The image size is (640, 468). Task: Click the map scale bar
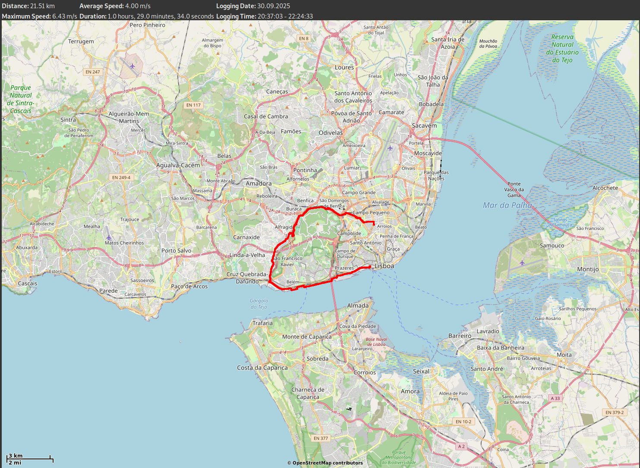click(30, 459)
